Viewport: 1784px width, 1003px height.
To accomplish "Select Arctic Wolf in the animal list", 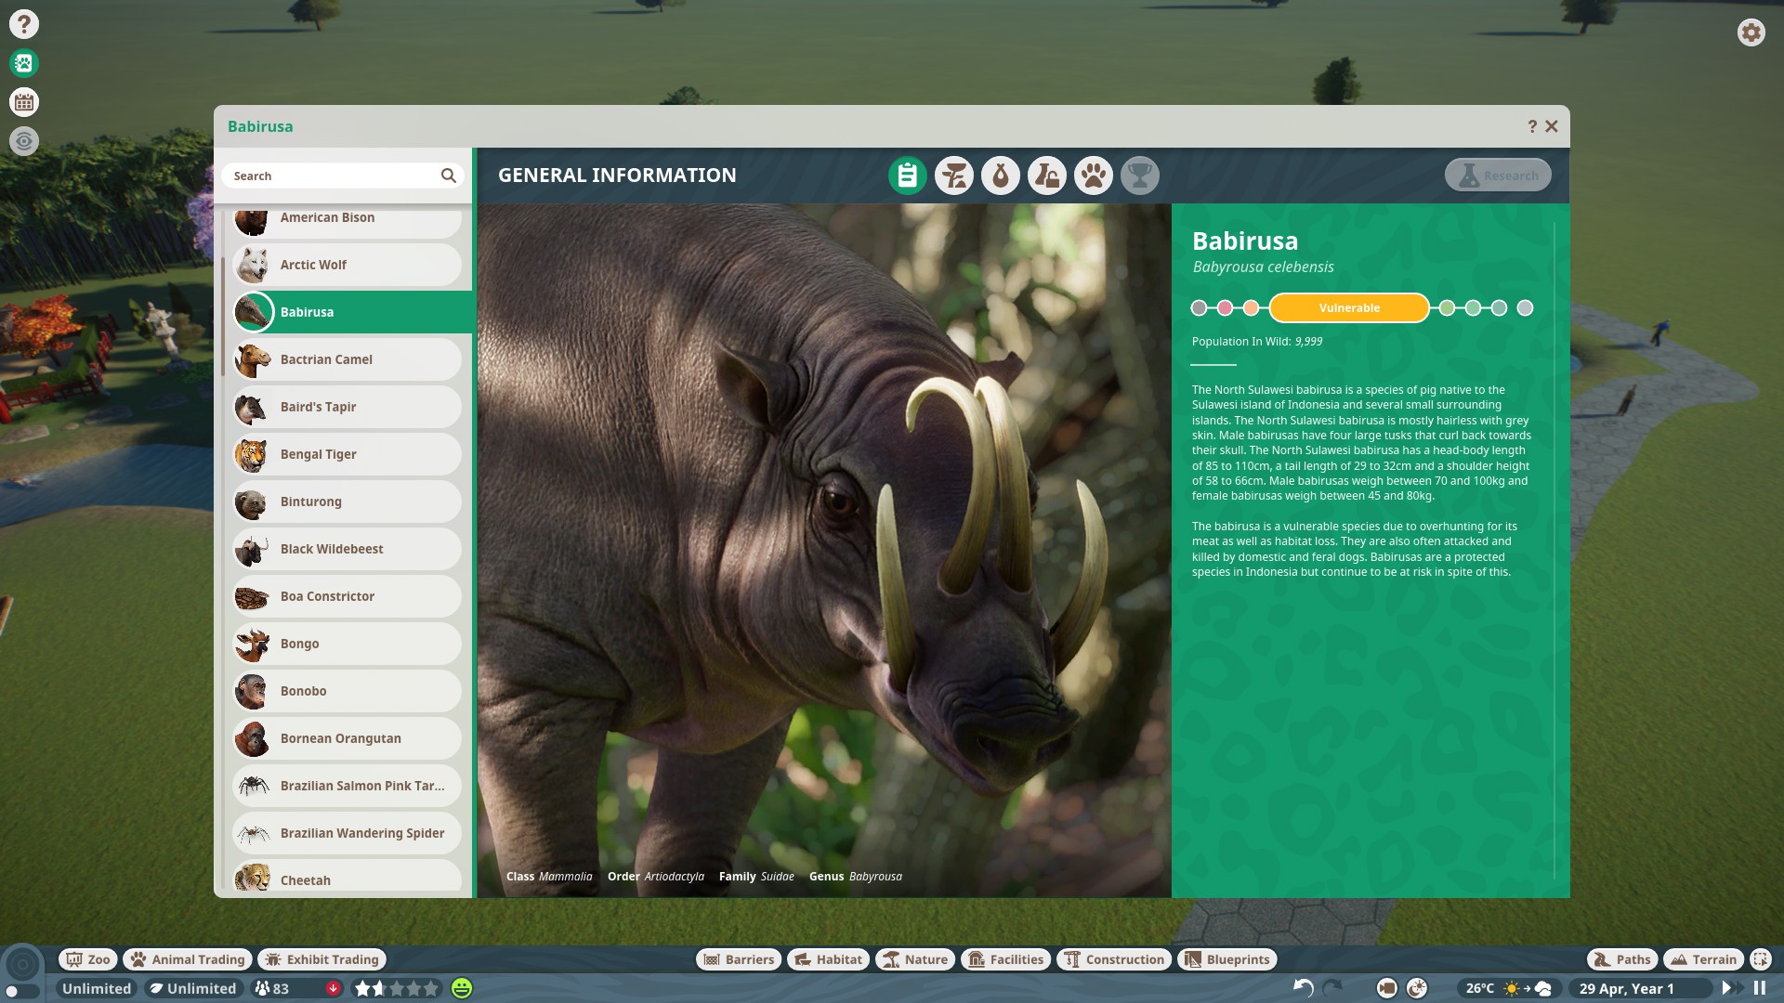I will (x=347, y=265).
